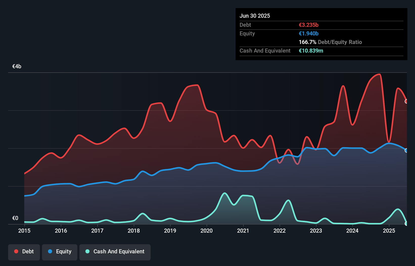415x266 pixels.
Task: Click the 2018 x-axis label
Action: coord(134,231)
